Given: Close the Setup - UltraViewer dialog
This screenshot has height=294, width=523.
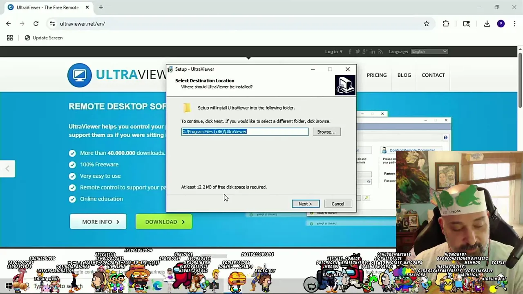Looking at the screenshot, I should pos(347,69).
